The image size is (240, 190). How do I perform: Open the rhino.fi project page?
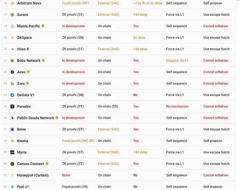point(24,49)
